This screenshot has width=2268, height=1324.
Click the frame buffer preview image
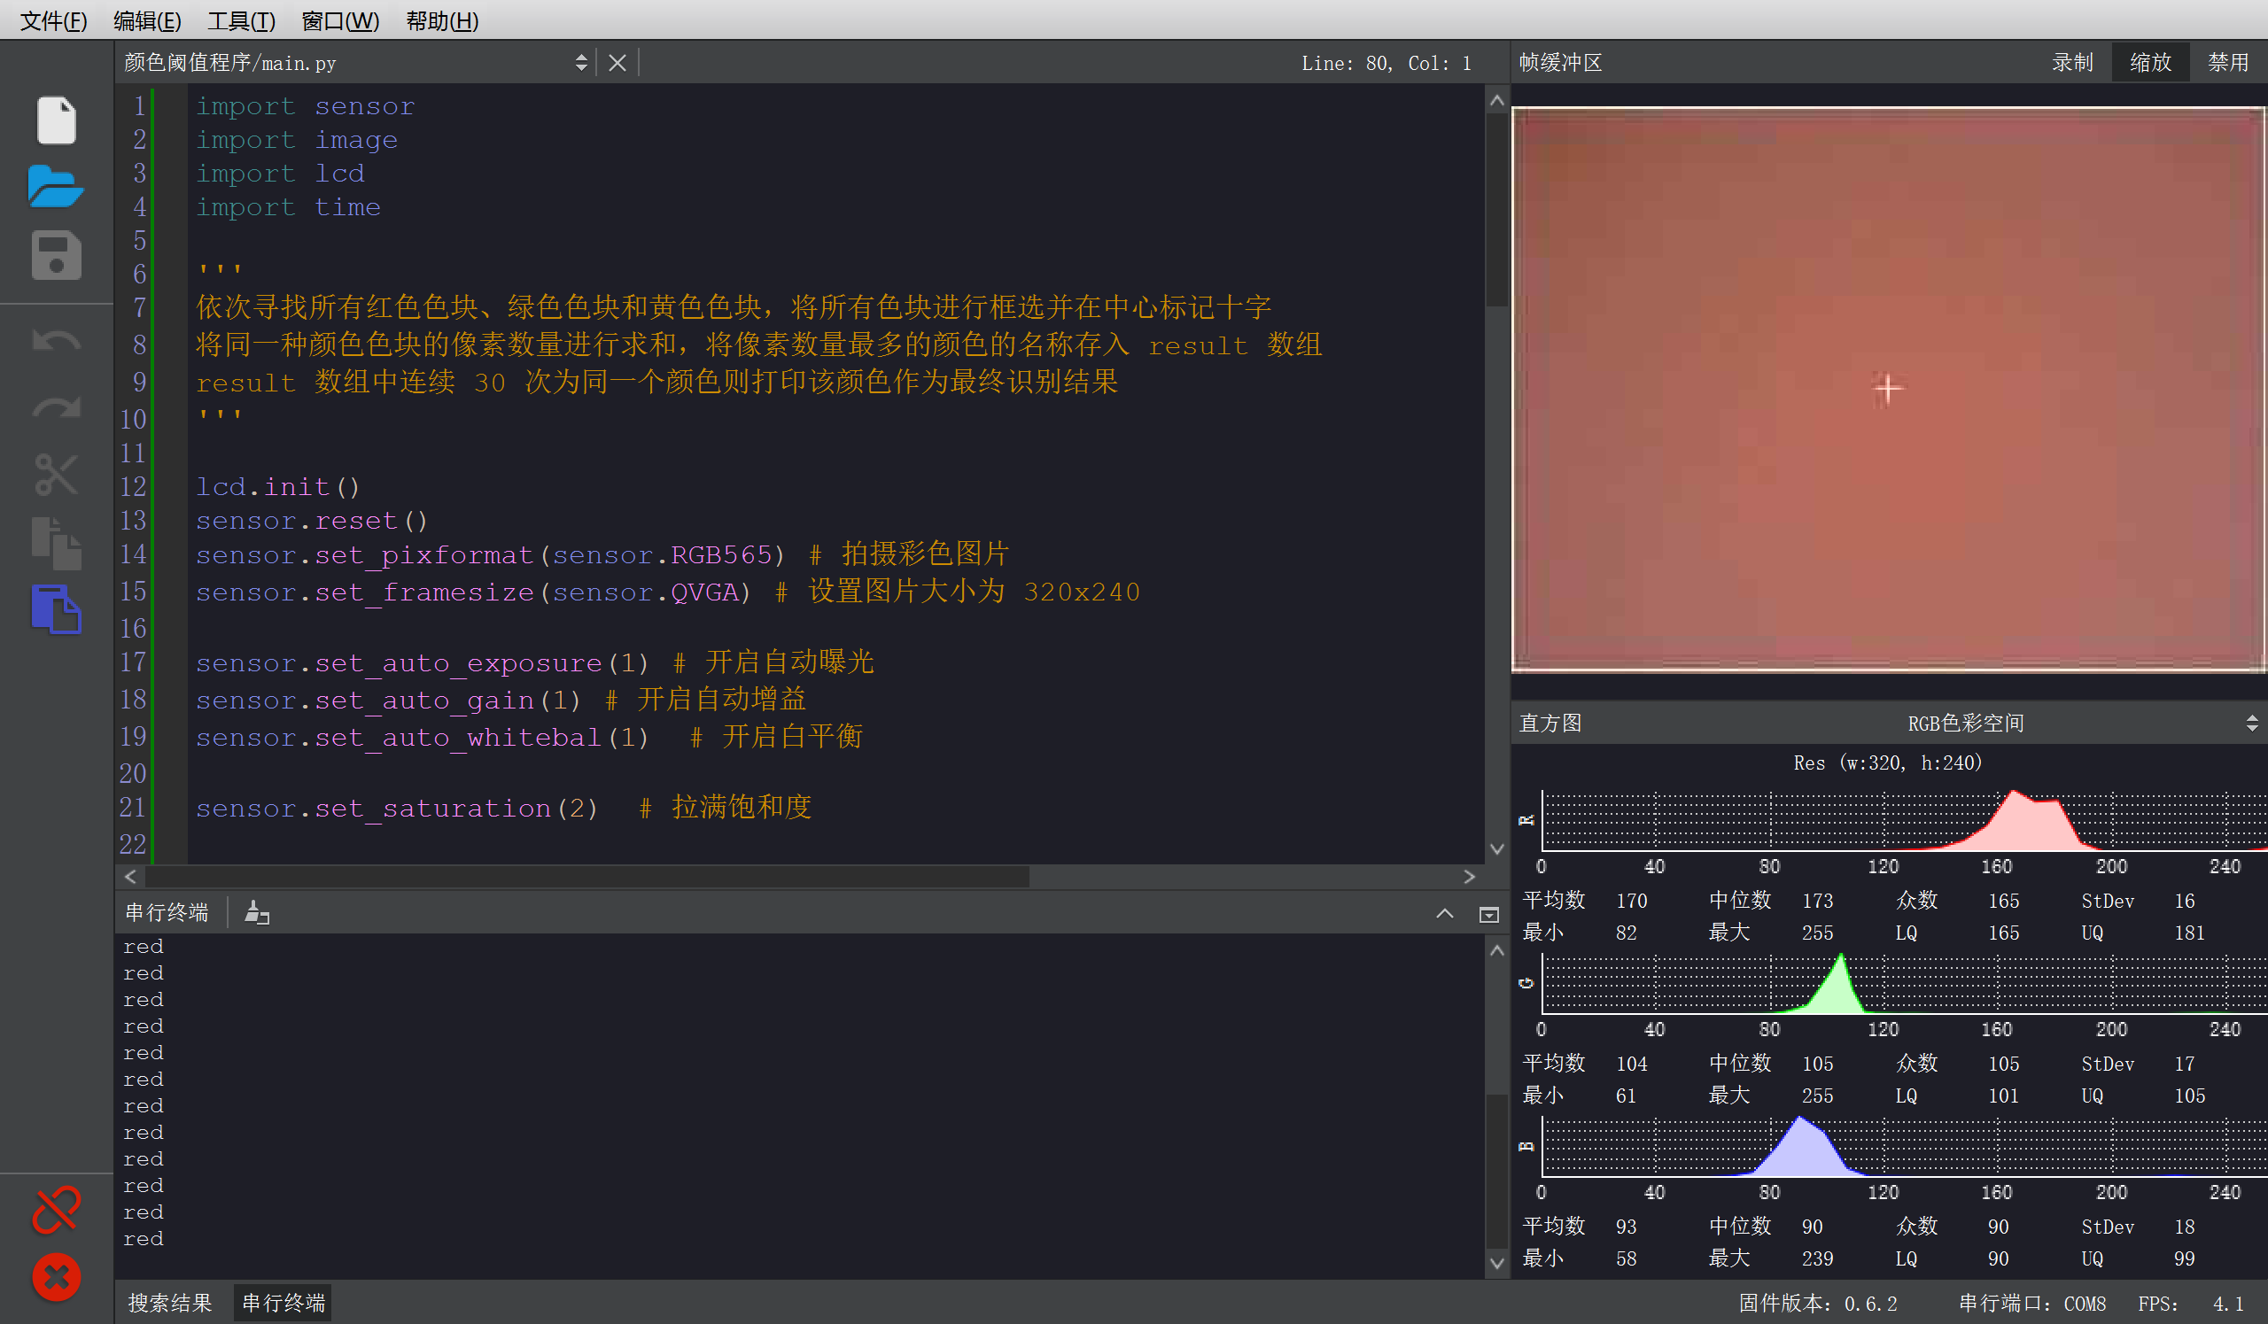coord(1887,389)
